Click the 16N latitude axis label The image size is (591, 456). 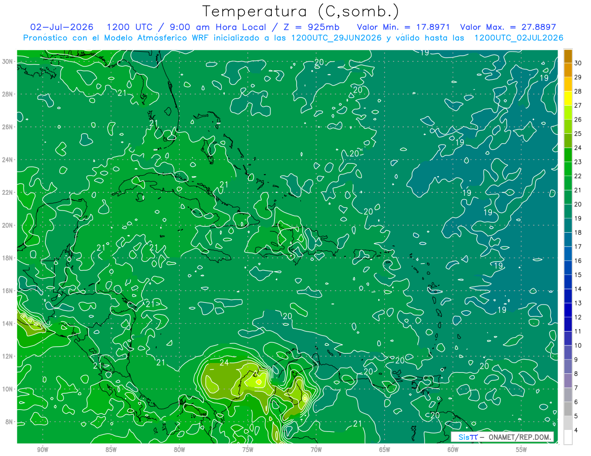click(8, 291)
